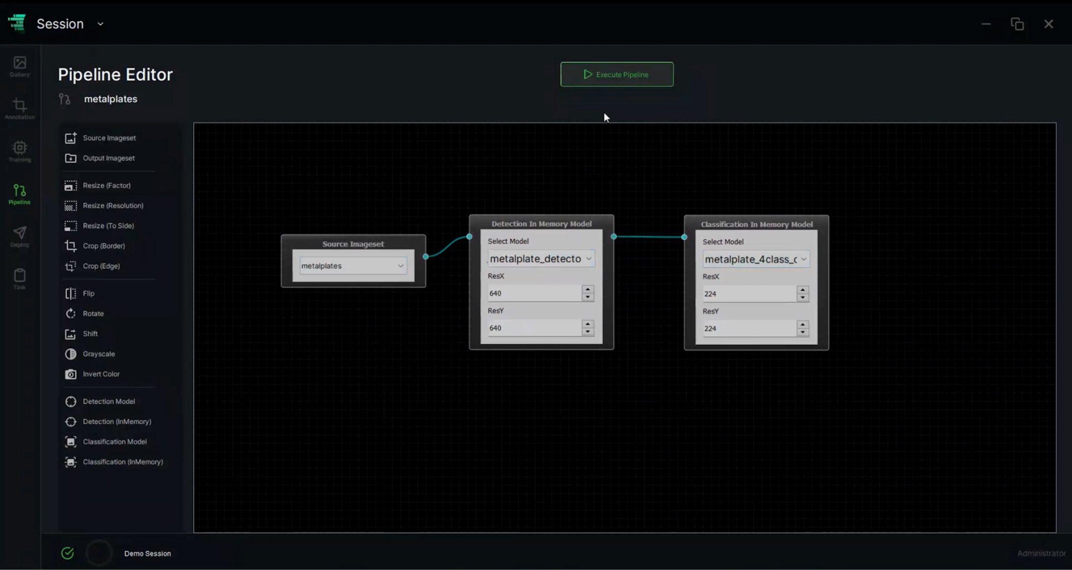Click the user avatar circle
Viewport: 1072px width, 570px height.
(99, 553)
